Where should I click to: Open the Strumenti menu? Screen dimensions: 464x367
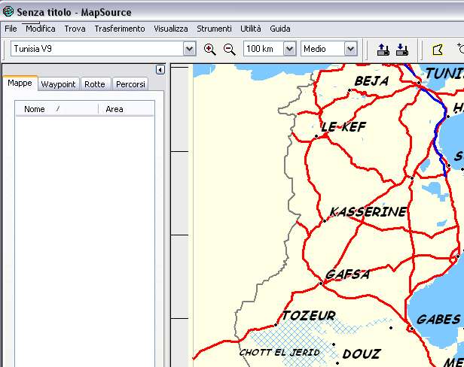coord(214,29)
